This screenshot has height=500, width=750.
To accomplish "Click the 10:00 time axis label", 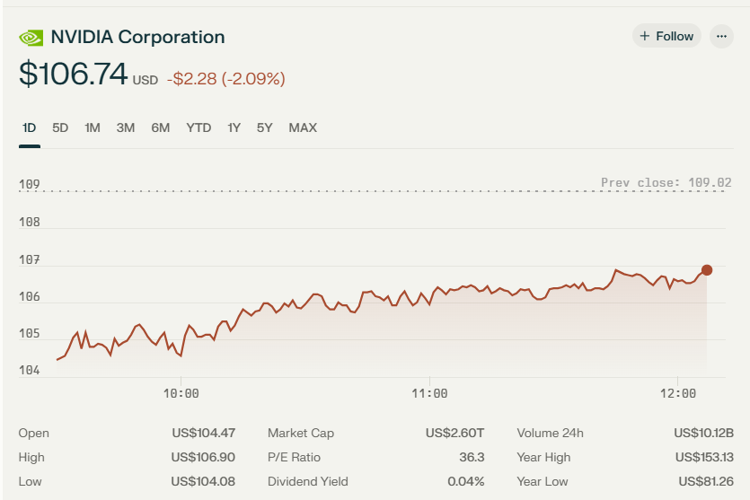I will (181, 393).
